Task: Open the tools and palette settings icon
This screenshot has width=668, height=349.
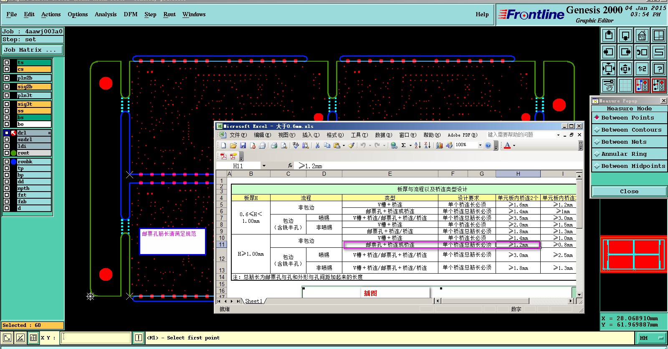Action: point(608,85)
